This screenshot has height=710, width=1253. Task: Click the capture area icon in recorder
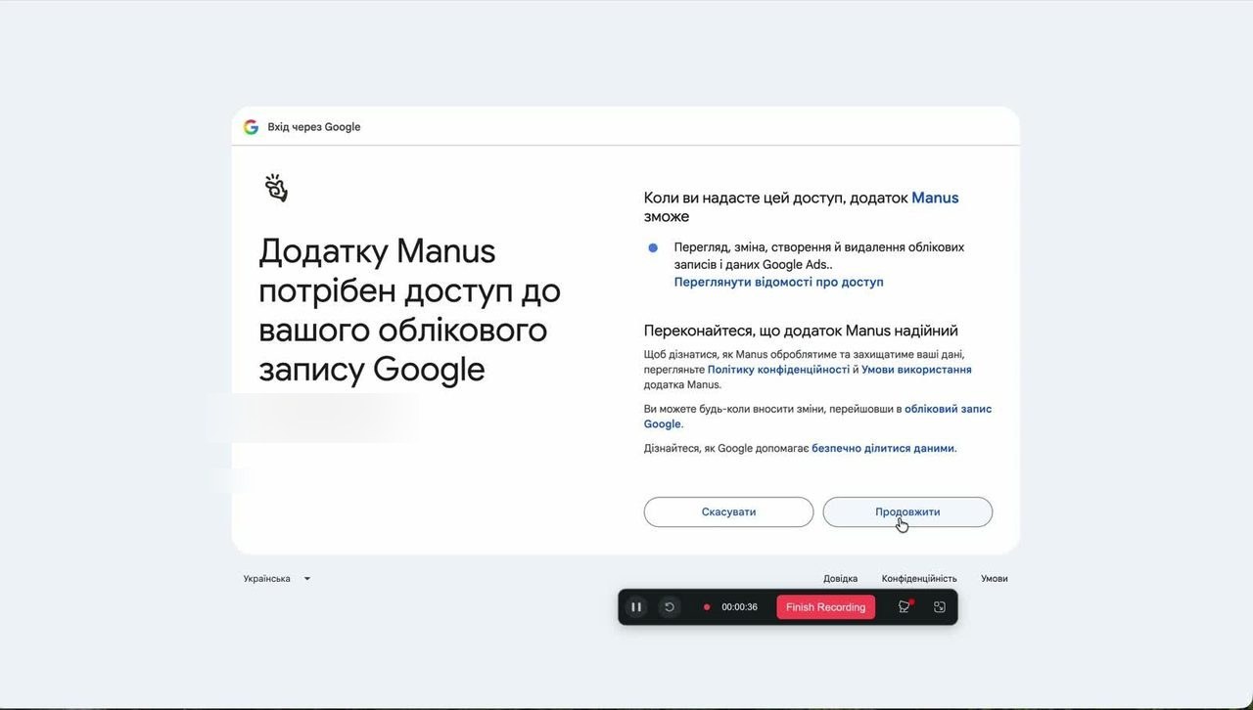pyautogui.click(x=939, y=607)
